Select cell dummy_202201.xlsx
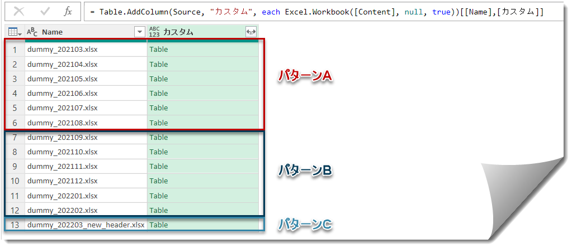 (86, 196)
